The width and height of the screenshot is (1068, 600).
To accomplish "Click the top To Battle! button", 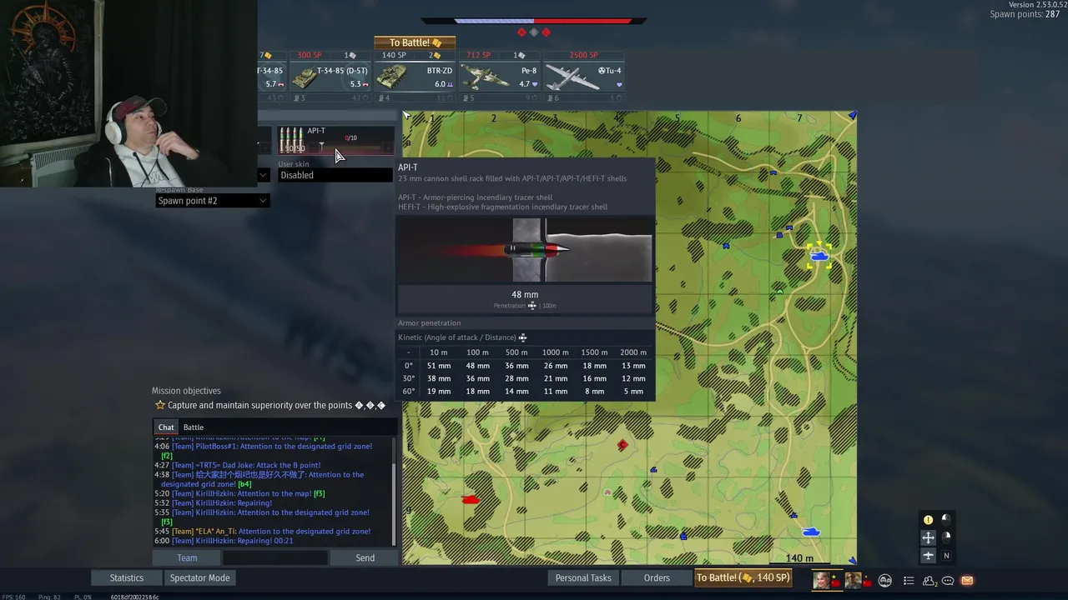I will coord(415,42).
